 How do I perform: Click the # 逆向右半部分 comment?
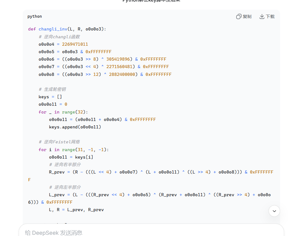[65, 164]
